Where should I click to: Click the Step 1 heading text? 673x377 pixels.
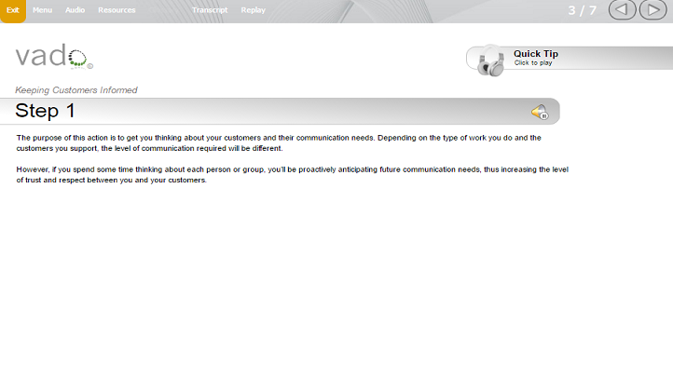[45, 111]
